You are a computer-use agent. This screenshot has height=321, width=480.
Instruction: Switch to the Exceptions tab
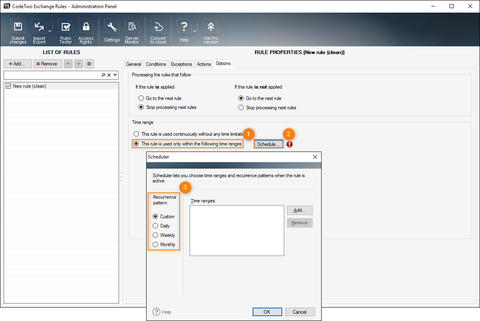181,64
